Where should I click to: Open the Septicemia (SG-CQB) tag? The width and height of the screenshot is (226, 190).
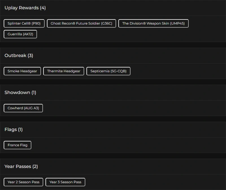[108, 71]
